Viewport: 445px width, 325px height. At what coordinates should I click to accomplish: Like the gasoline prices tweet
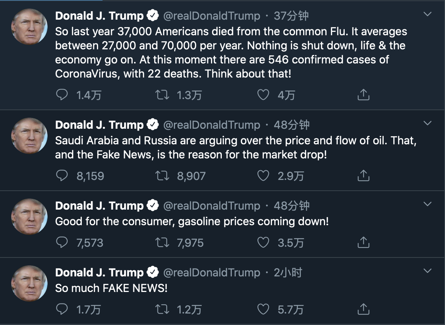263,243
